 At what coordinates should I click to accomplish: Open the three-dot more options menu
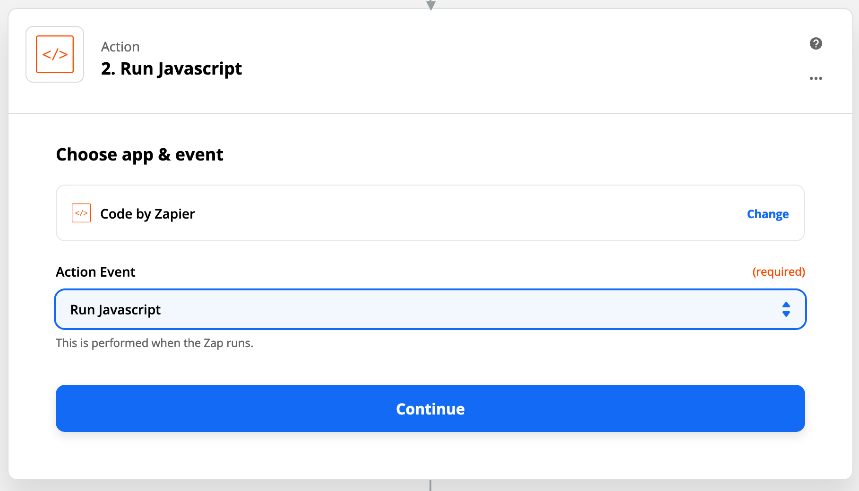pyautogui.click(x=816, y=78)
